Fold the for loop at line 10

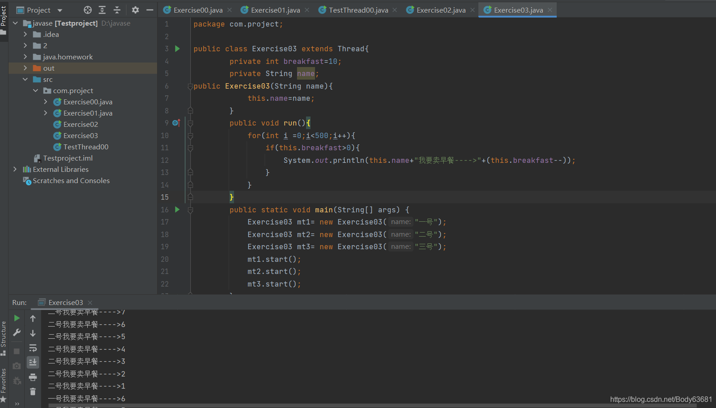click(190, 135)
